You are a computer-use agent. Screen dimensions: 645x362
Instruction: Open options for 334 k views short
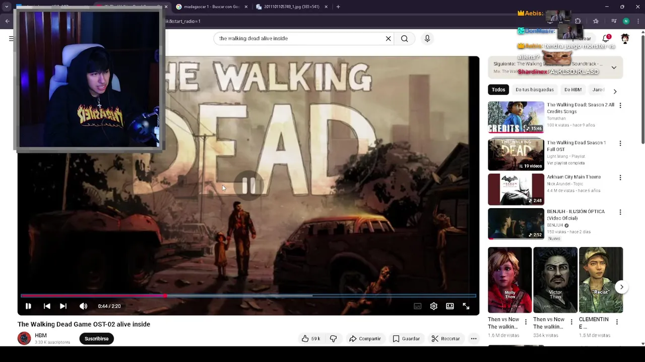pos(571,322)
